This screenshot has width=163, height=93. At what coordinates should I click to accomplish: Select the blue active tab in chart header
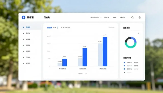49,28
